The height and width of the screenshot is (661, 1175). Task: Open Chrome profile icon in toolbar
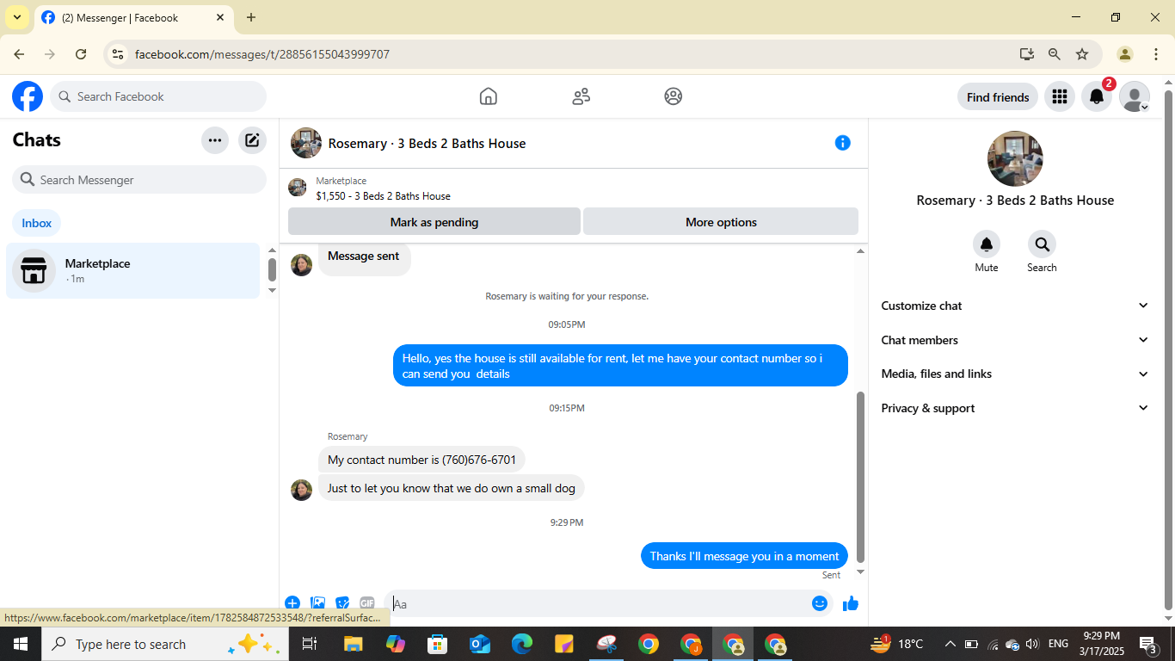pyautogui.click(x=1125, y=54)
